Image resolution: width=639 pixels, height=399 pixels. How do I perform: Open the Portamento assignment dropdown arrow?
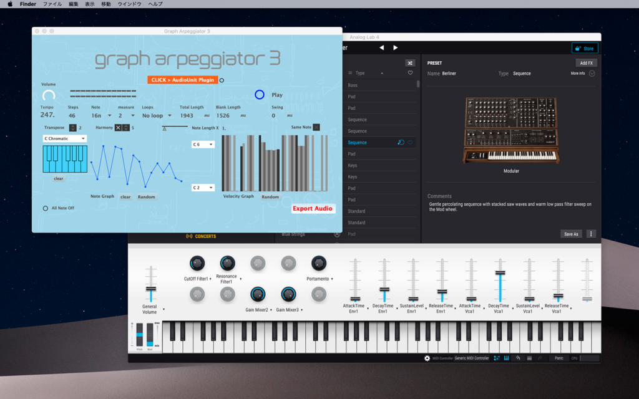[x=332, y=279]
